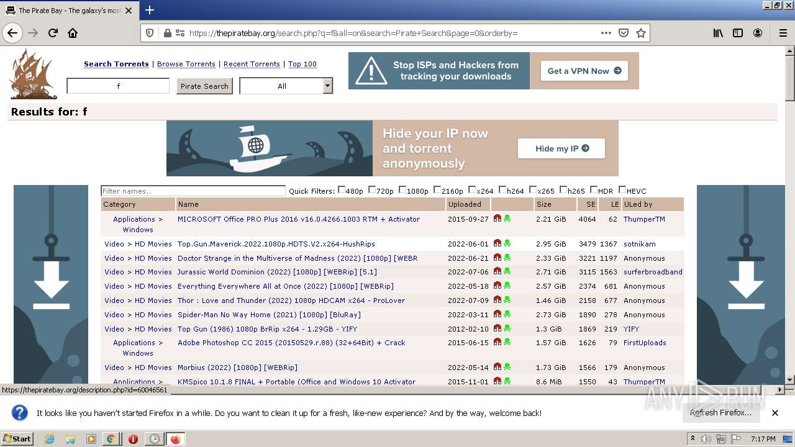Go to the Firefox home page
Image resolution: width=795 pixels, height=447 pixels.
[x=73, y=33]
